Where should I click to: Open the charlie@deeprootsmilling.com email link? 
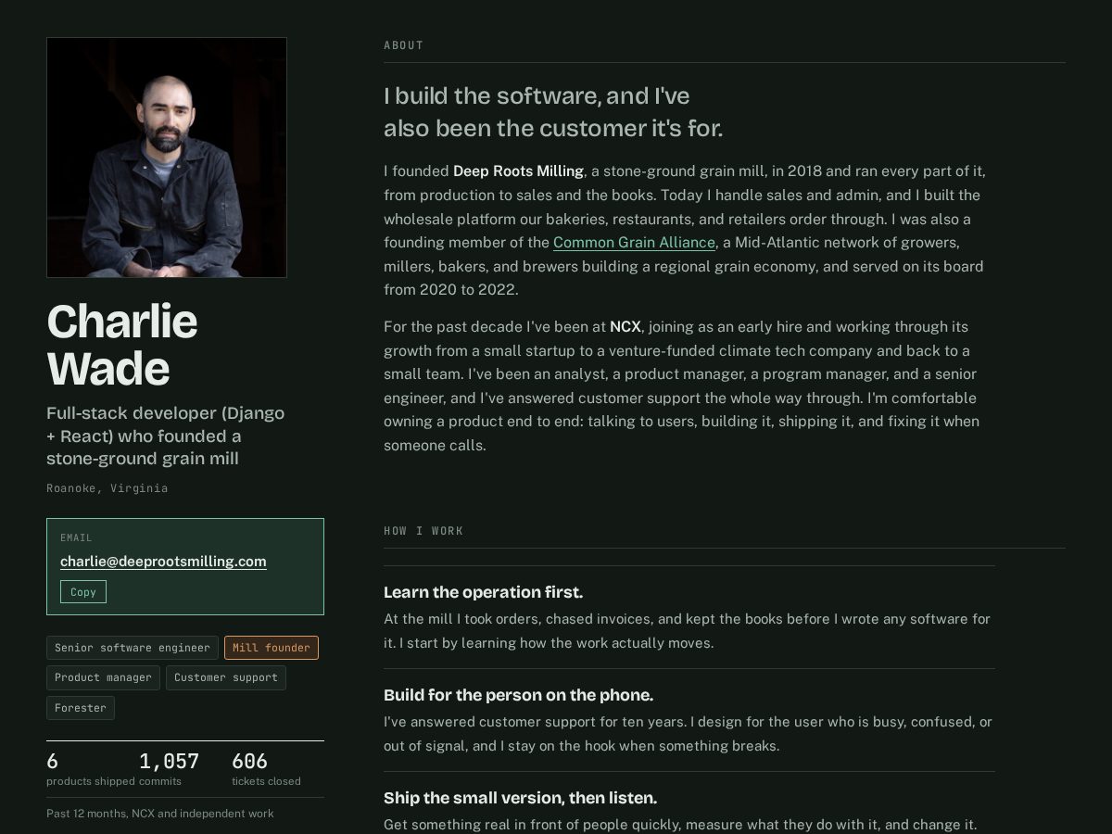point(163,561)
